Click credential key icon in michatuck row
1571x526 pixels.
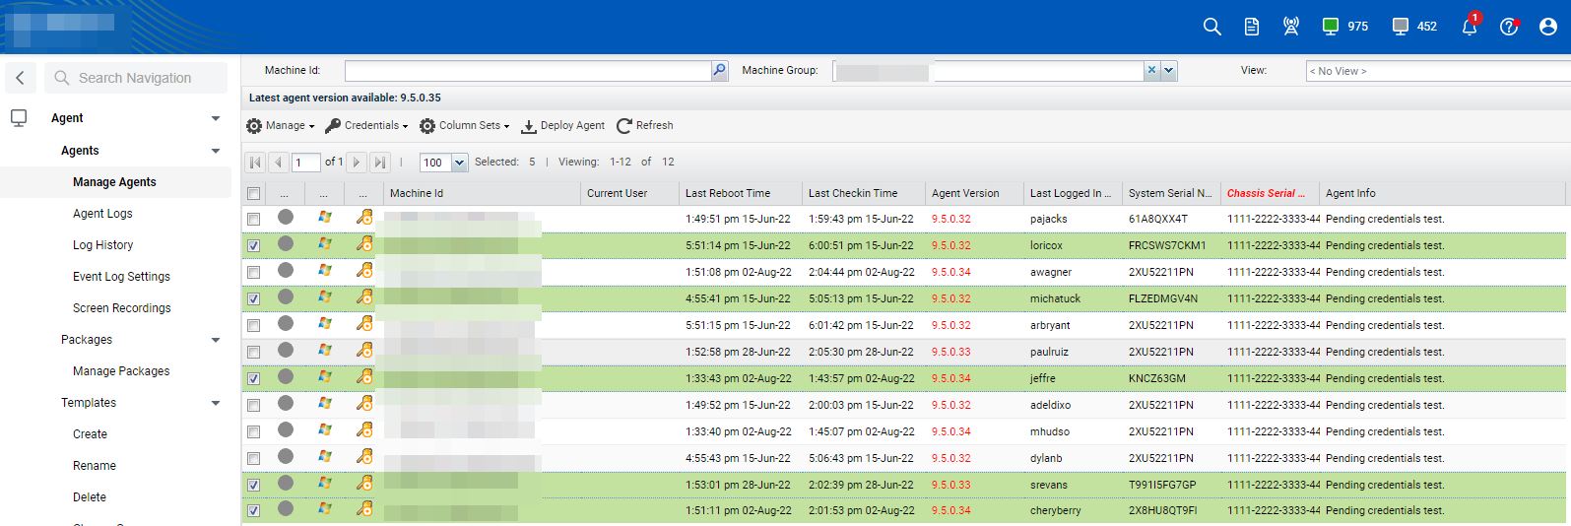(x=364, y=296)
